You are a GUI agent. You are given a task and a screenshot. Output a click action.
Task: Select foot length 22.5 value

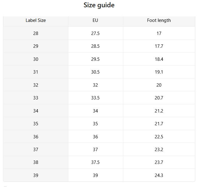[159, 137]
